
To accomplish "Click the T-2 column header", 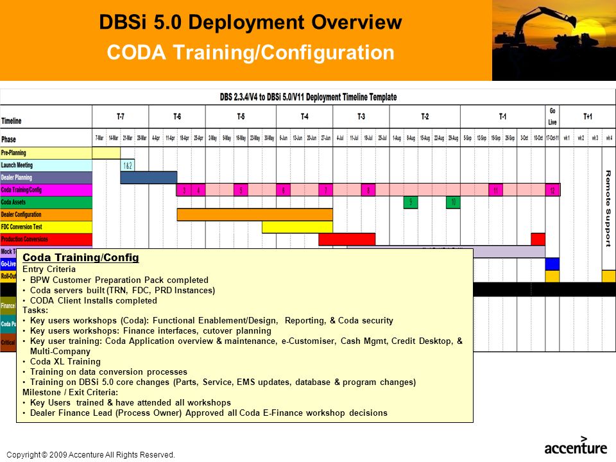I will pos(425,117).
